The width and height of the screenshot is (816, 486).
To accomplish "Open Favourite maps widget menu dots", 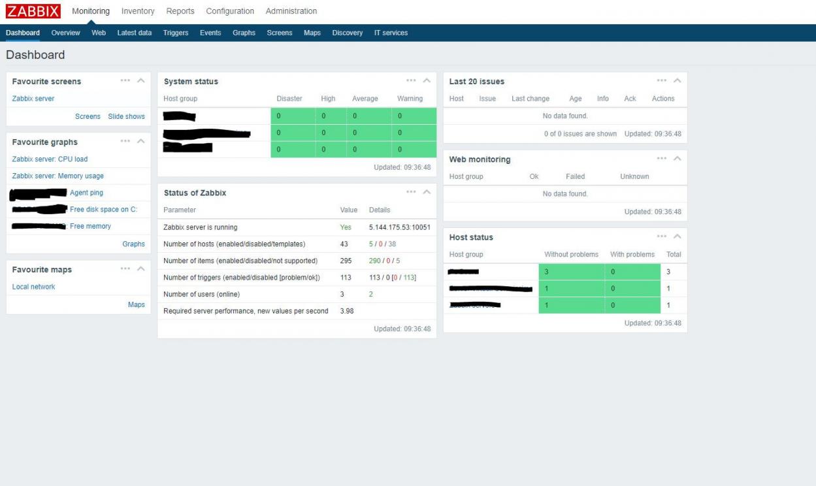I will (x=125, y=269).
